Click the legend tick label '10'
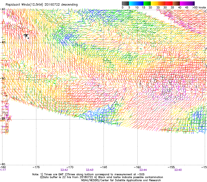Image resolution: width=207 pixels, height=182 pixels. pyautogui.click(x=137, y=8)
